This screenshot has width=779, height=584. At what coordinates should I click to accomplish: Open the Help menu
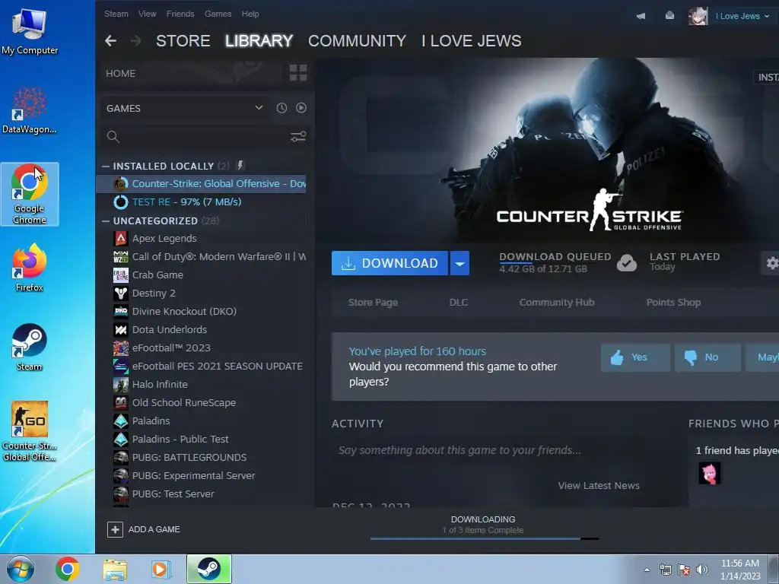coord(250,14)
